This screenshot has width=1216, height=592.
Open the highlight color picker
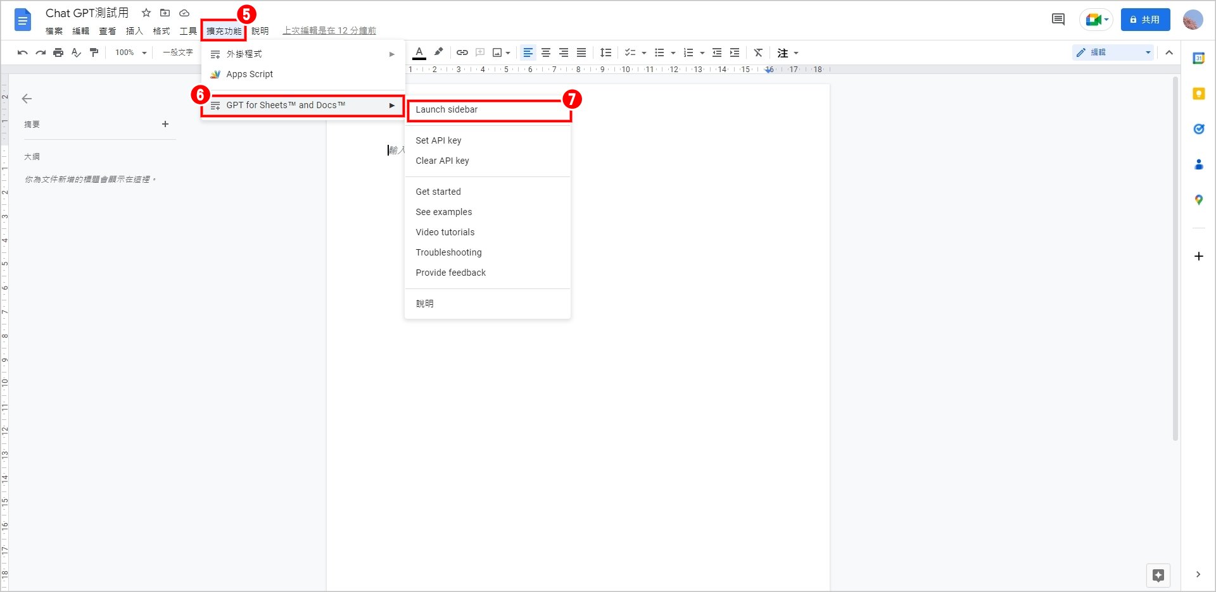[438, 52]
